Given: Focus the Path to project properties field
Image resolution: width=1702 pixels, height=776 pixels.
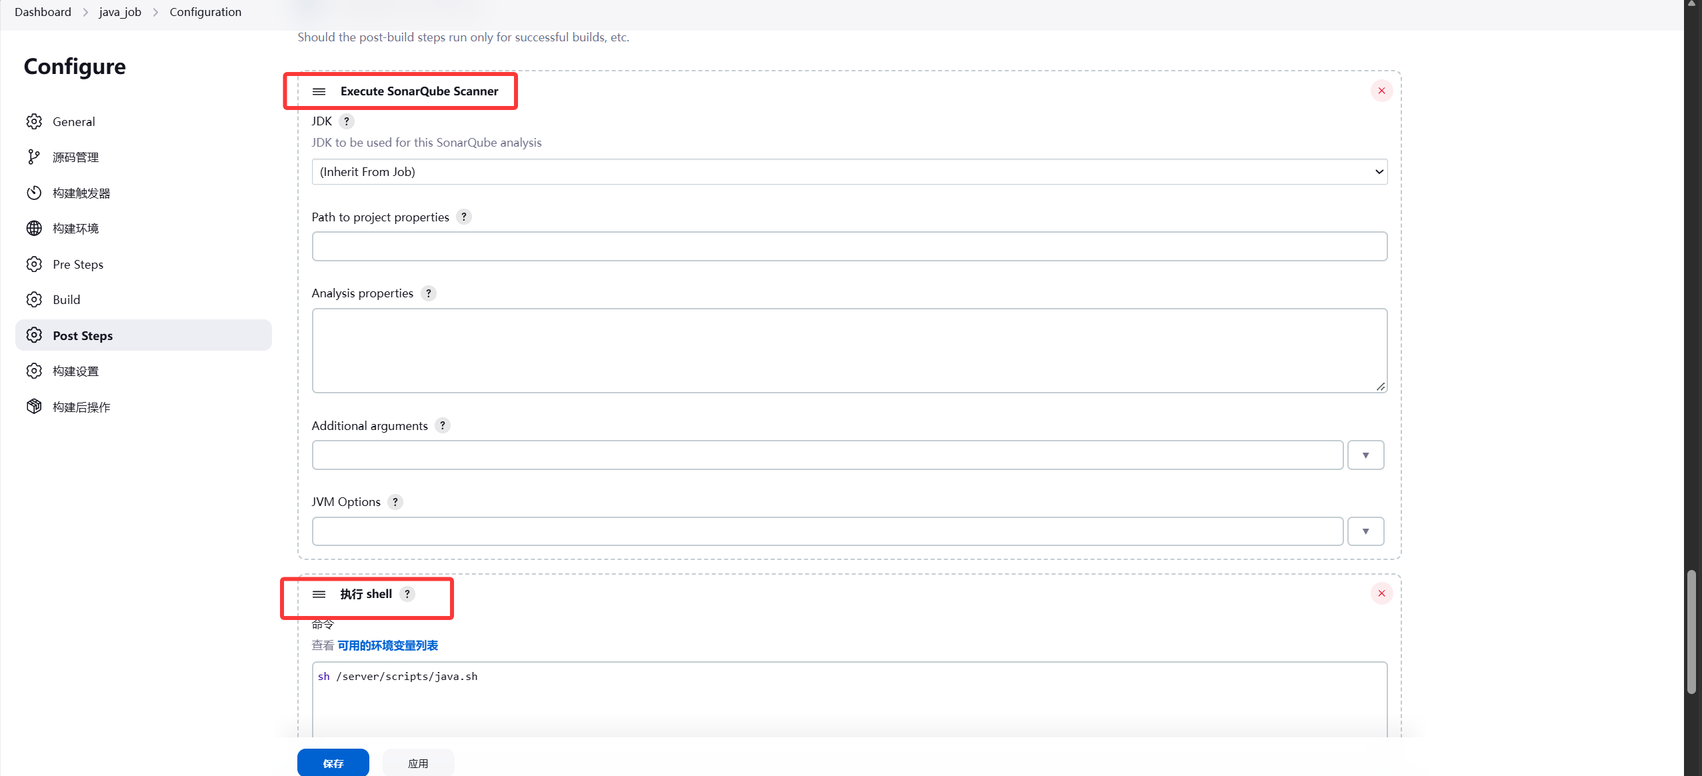Looking at the screenshot, I should tap(849, 246).
